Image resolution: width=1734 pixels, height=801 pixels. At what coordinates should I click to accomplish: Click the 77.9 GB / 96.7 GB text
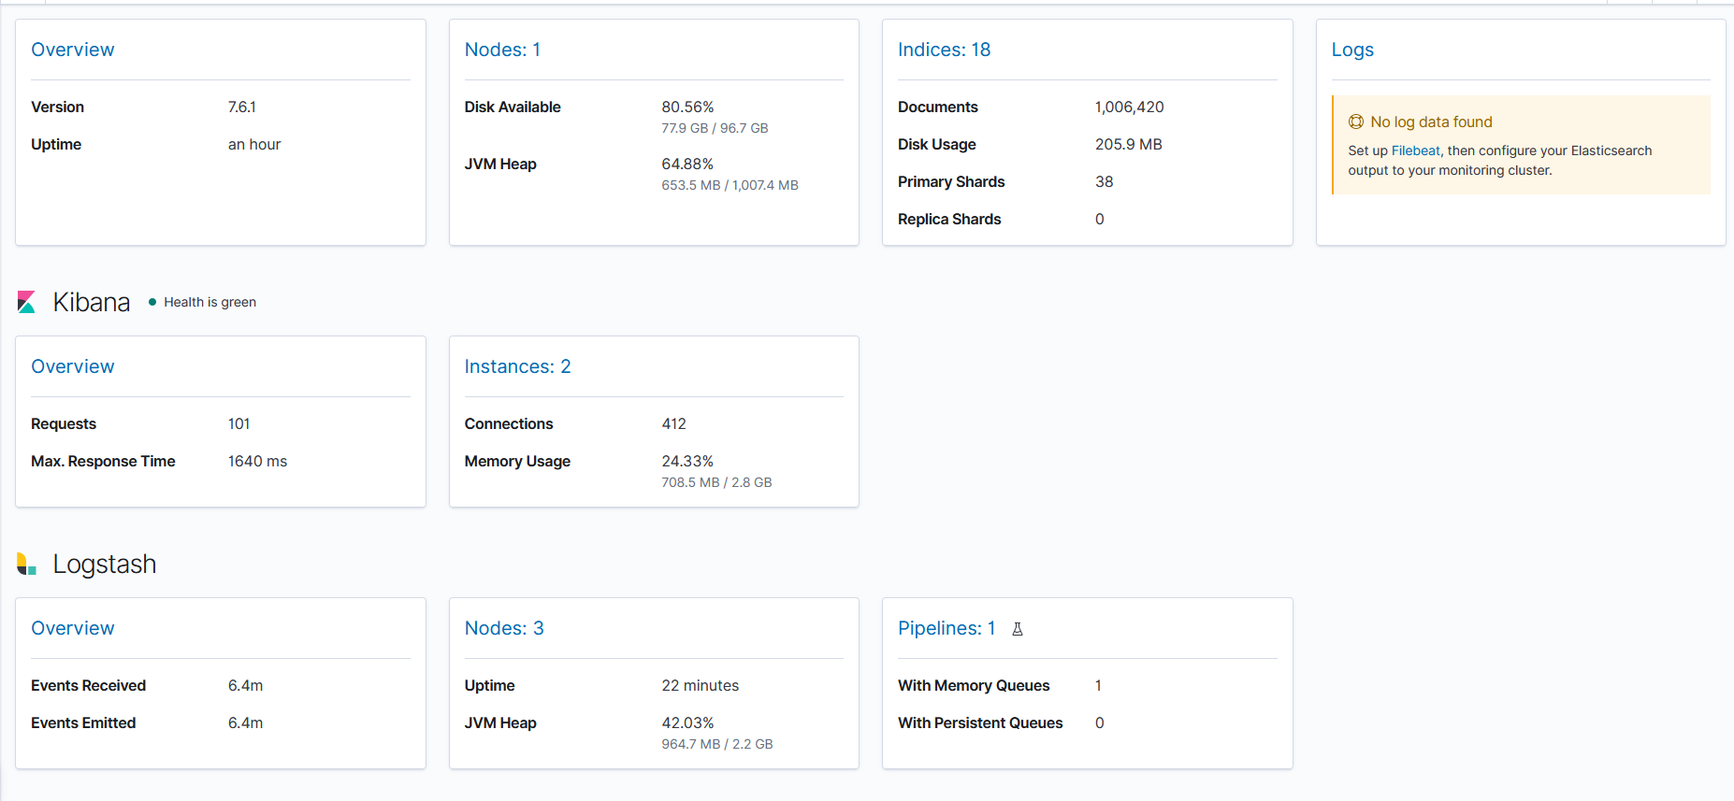click(715, 128)
